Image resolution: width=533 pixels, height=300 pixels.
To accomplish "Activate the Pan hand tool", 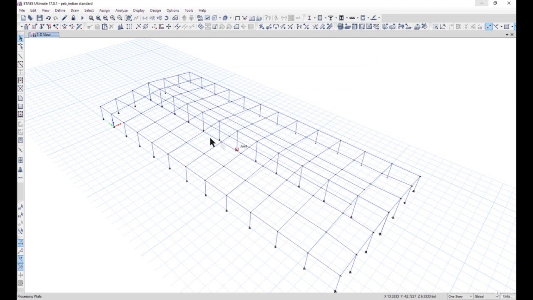I will pos(129,18).
